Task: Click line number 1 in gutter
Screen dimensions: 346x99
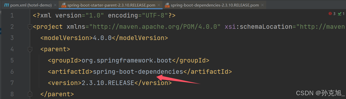Action: coord(12,15)
